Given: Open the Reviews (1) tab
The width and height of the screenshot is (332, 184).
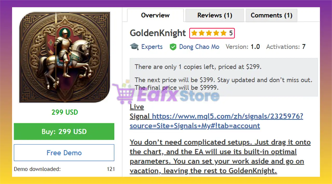Looking at the screenshot, I should coord(215,15).
